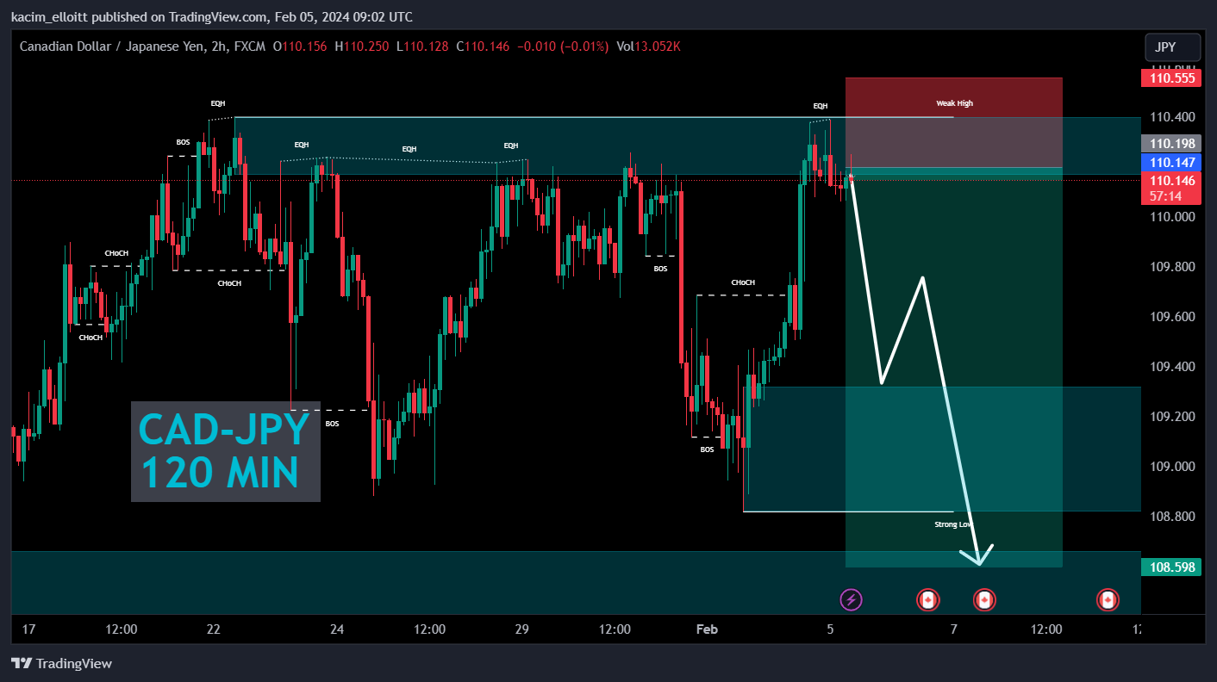Click the 109.400 price axis value
1217x682 pixels.
[x=1171, y=367]
